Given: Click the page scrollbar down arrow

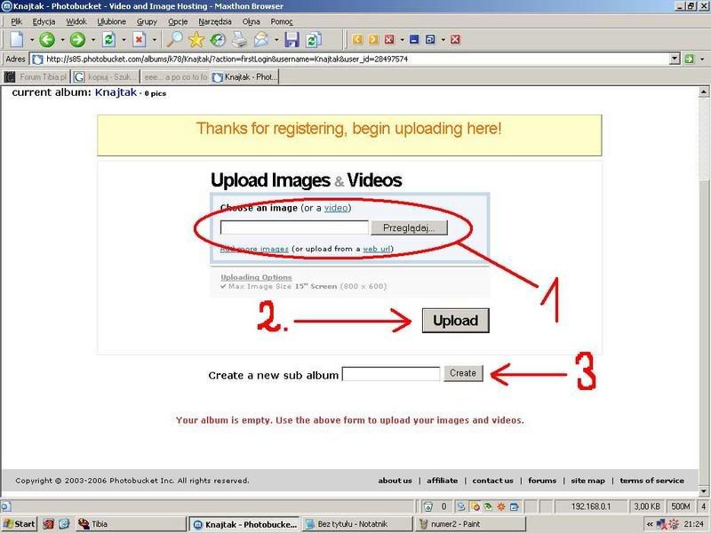Looking at the screenshot, I should (x=703, y=491).
